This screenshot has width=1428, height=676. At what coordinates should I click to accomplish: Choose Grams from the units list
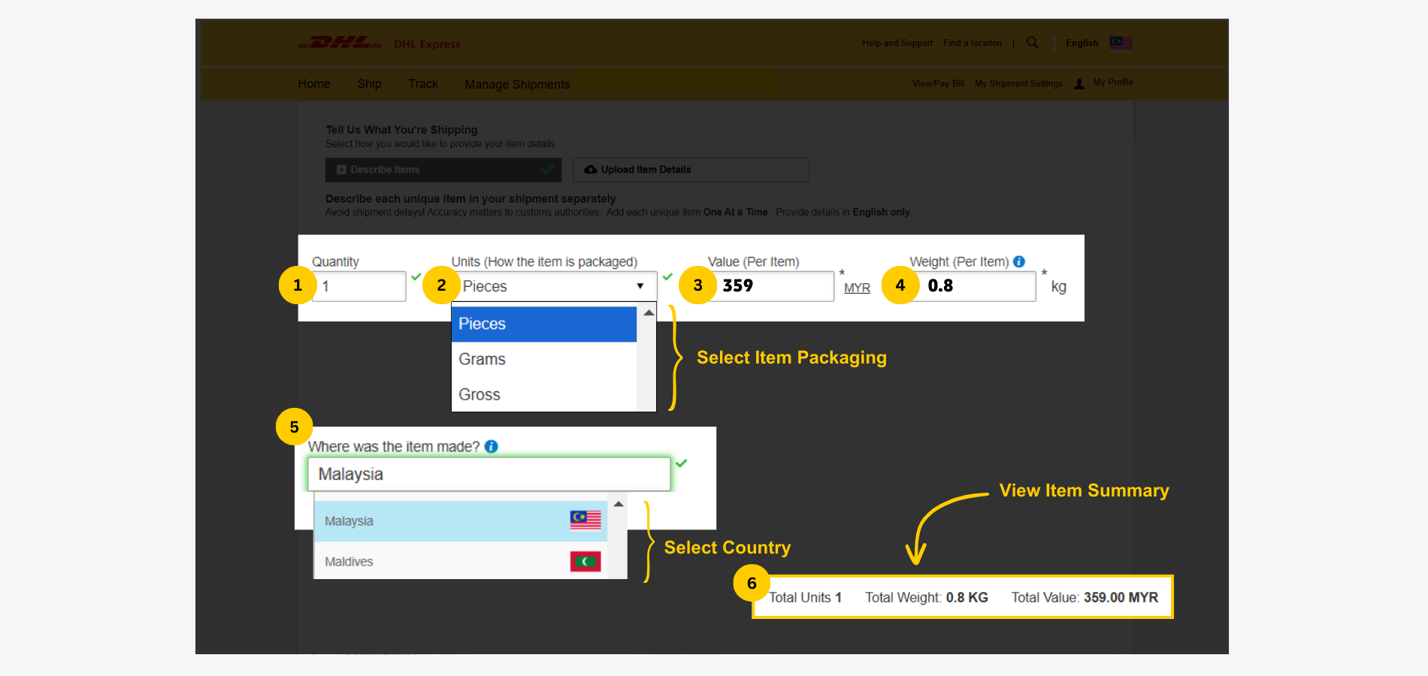(x=544, y=359)
